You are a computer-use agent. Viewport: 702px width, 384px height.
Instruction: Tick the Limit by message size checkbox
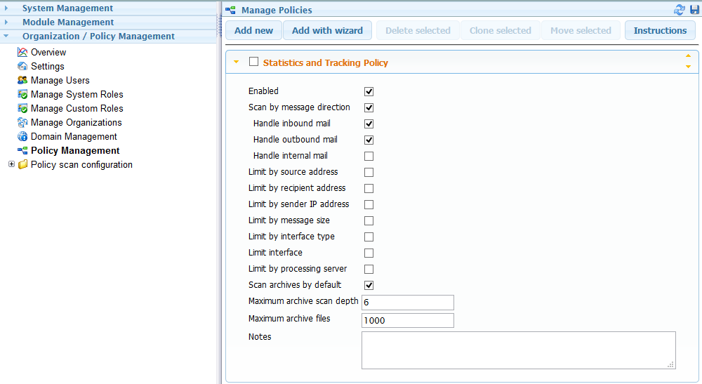click(369, 220)
